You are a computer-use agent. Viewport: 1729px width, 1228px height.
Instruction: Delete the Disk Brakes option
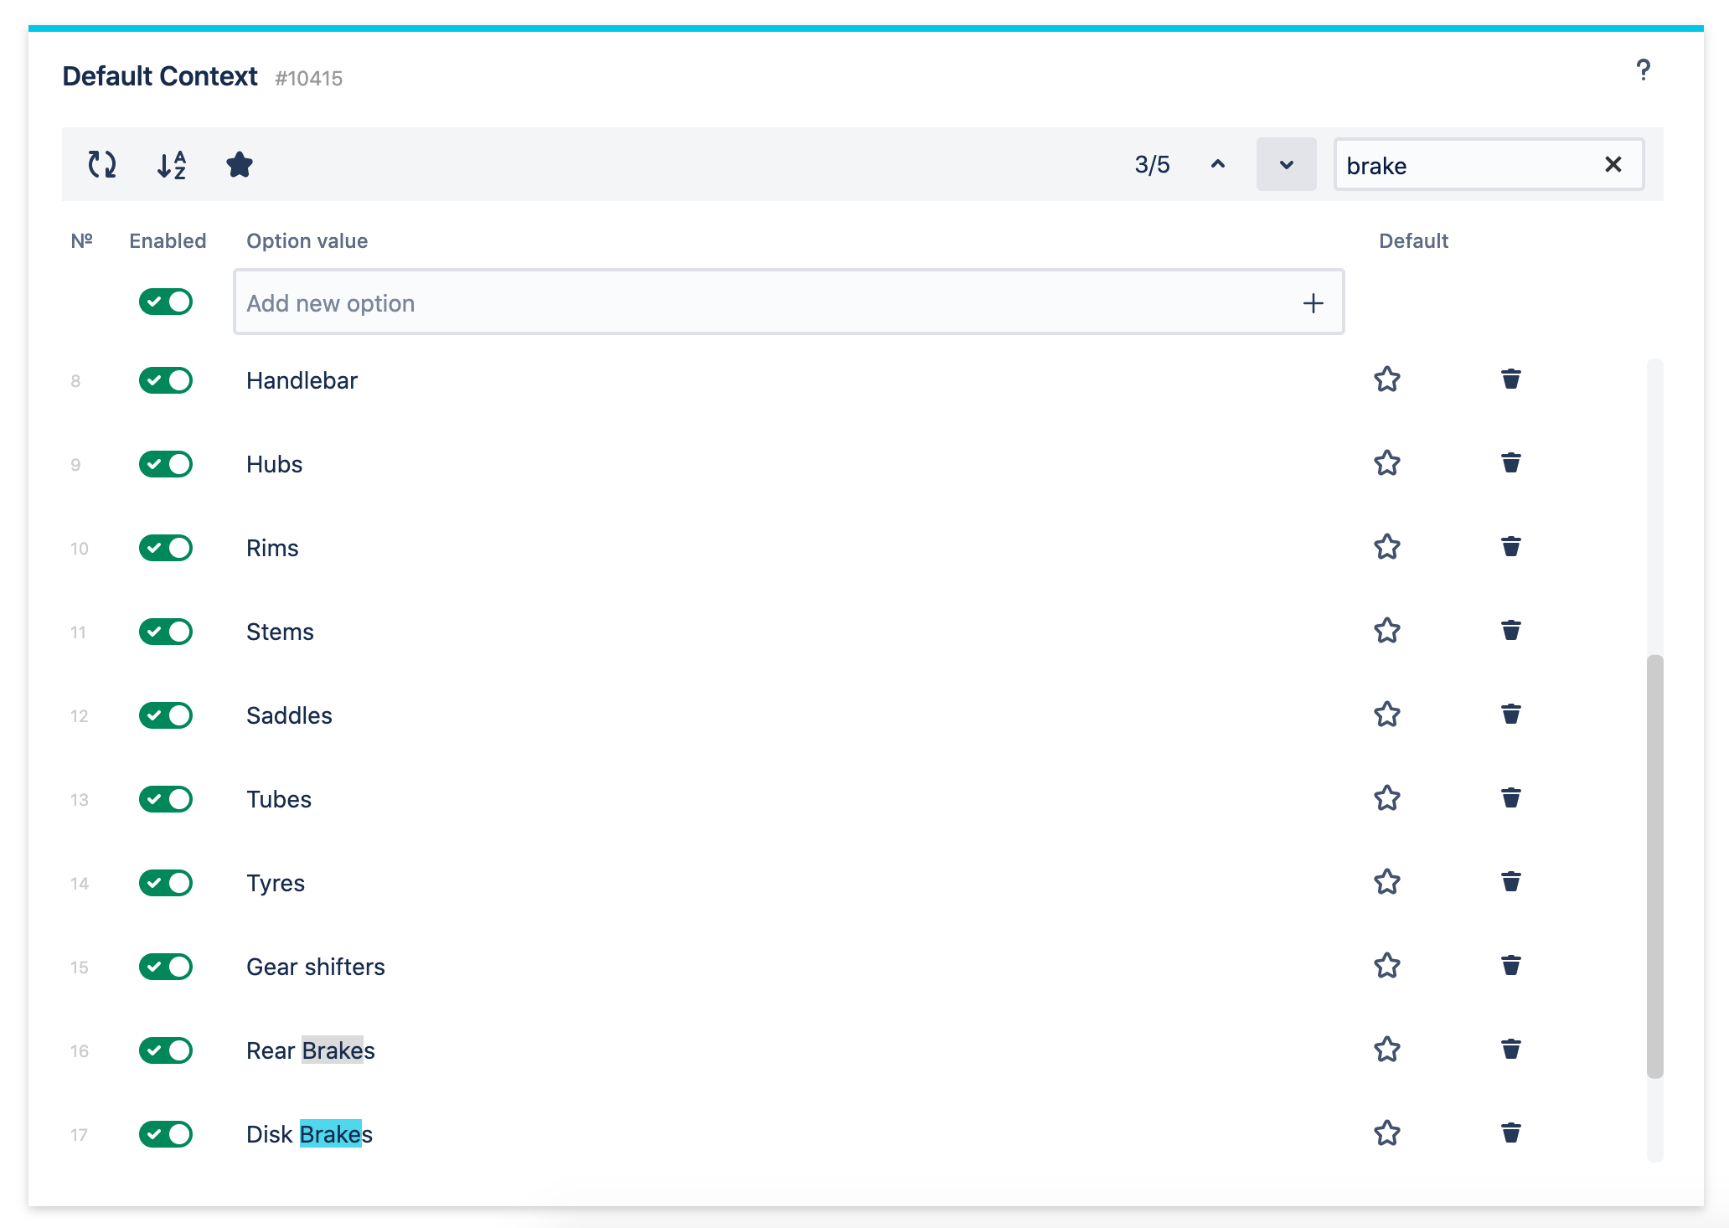[x=1510, y=1133]
